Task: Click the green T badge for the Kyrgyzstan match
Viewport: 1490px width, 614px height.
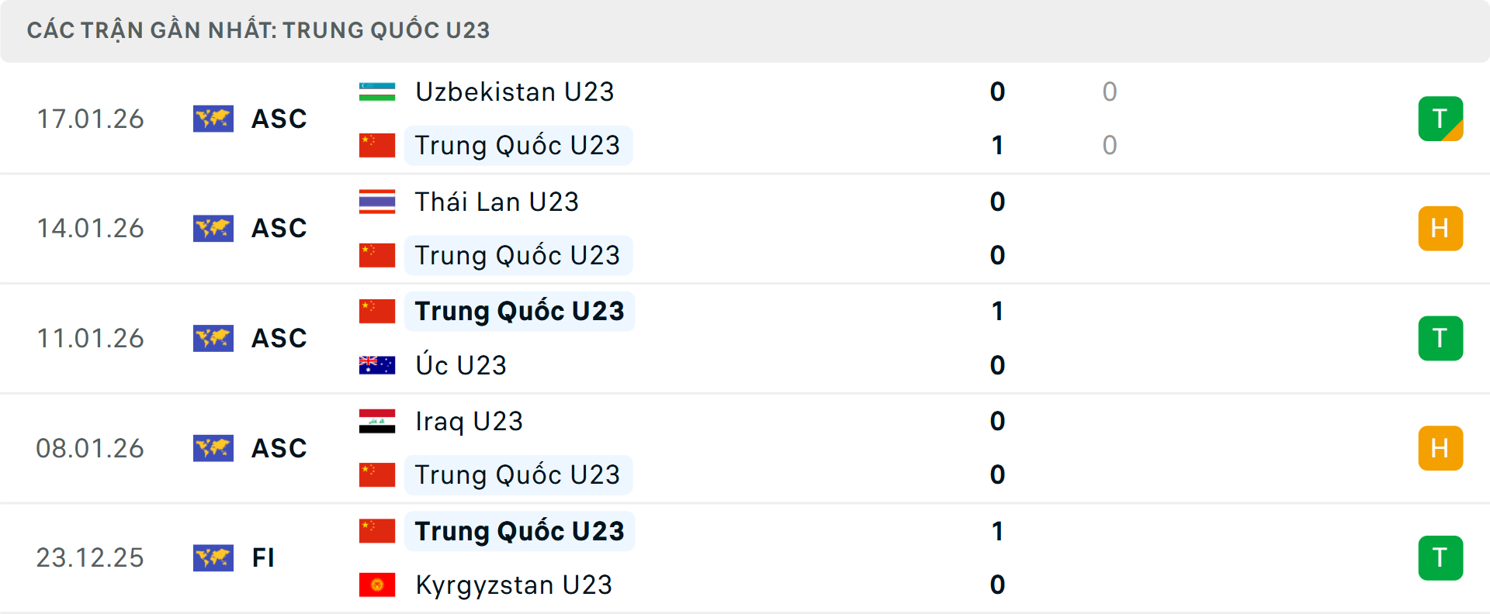Action: [1441, 557]
